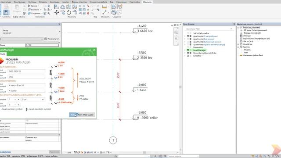Click grid bubble 1 at bottom of view

coord(113,140)
